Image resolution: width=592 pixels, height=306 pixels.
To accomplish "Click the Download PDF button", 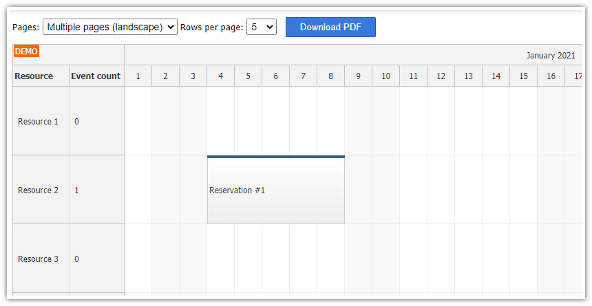I will (x=330, y=27).
